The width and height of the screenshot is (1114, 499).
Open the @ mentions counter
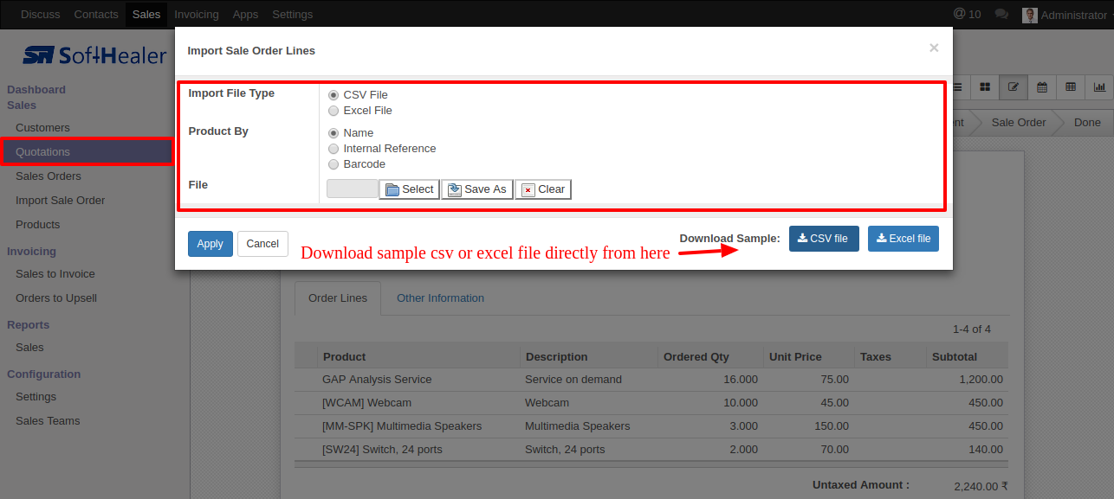[x=967, y=14]
